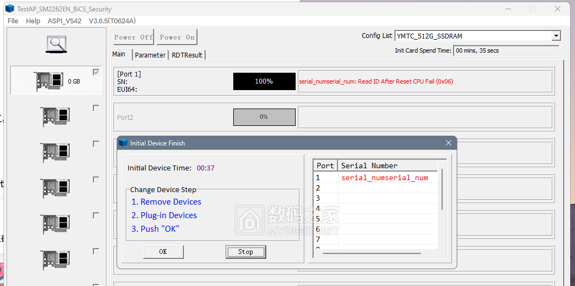Click the magnifier scan-devices icon
Image resolution: width=575 pixels, height=286 pixels.
coord(56,45)
